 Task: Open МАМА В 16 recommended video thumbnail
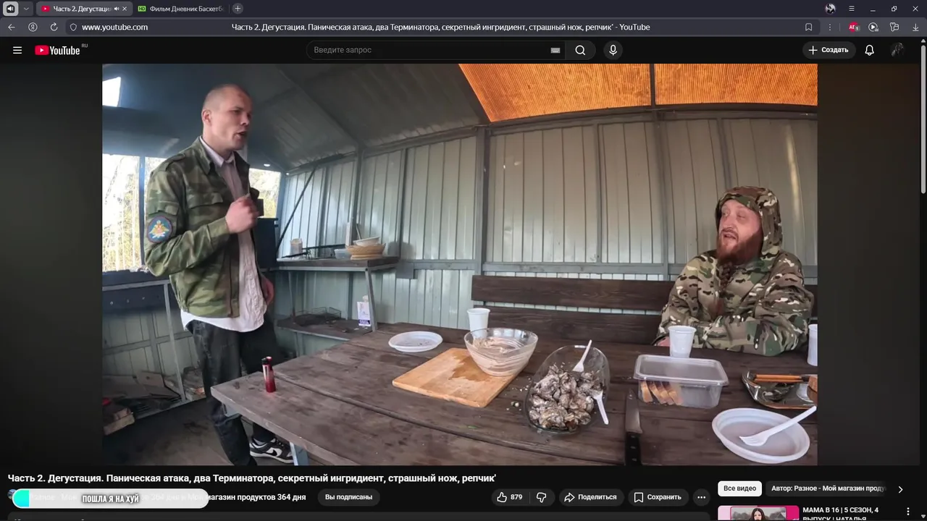pyautogui.click(x=758, y=513)
